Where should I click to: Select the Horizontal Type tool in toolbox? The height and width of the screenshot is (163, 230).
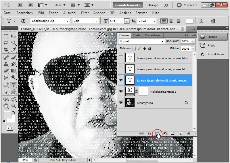click(x=14, y=85)
